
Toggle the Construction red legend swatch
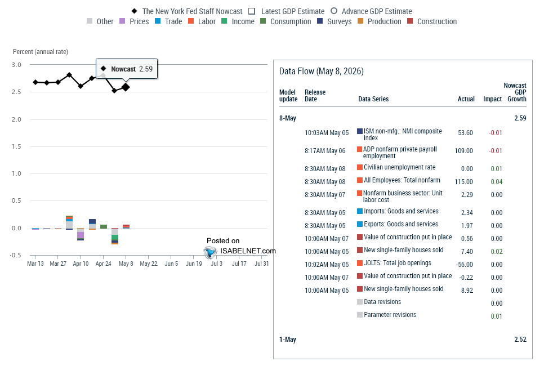click(x=410, y=21)
